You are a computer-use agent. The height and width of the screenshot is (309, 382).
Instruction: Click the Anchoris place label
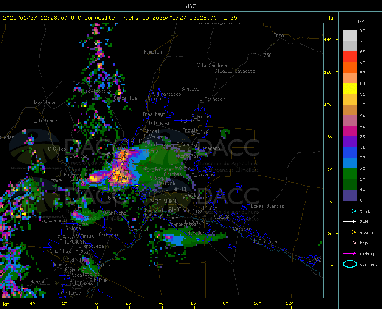(x=109, y=235)
